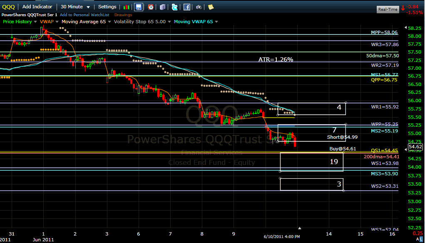Screen dimensions: 425x243
Task: Click the 0.25 red scale value
Action: 418,233
